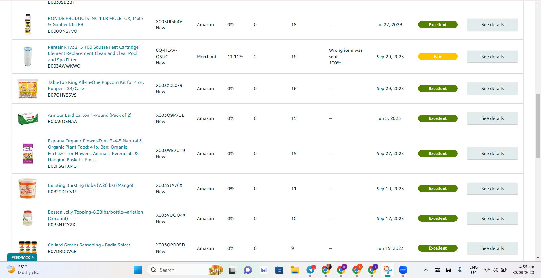Open Chrome with the orange K profile badge

pyautogui.click(x=357, y=270)
